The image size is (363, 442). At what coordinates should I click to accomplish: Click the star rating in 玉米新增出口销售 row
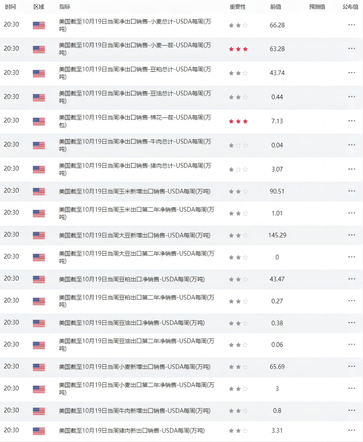pos(238,191)
